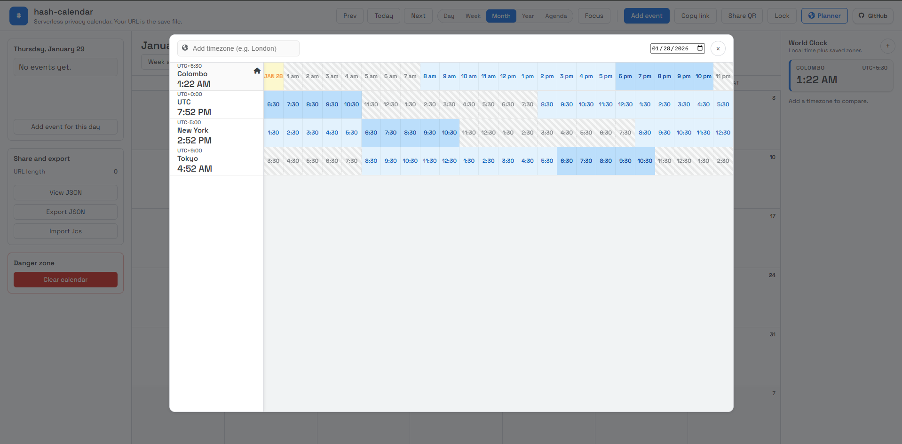The width and height of the screenshot is (902, 444).
Task: Click the Tokyo timezone row label
Action: coord(216,161)
